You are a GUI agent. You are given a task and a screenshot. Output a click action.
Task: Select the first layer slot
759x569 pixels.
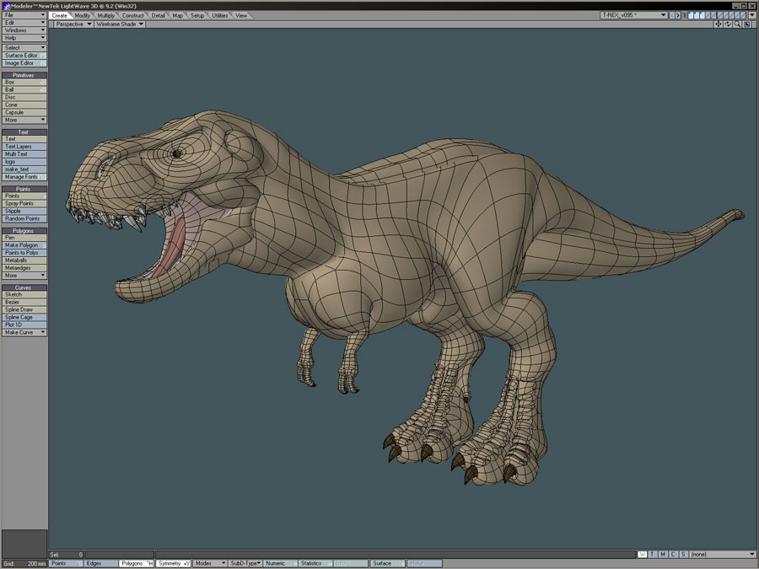click(x=691, y=15)
